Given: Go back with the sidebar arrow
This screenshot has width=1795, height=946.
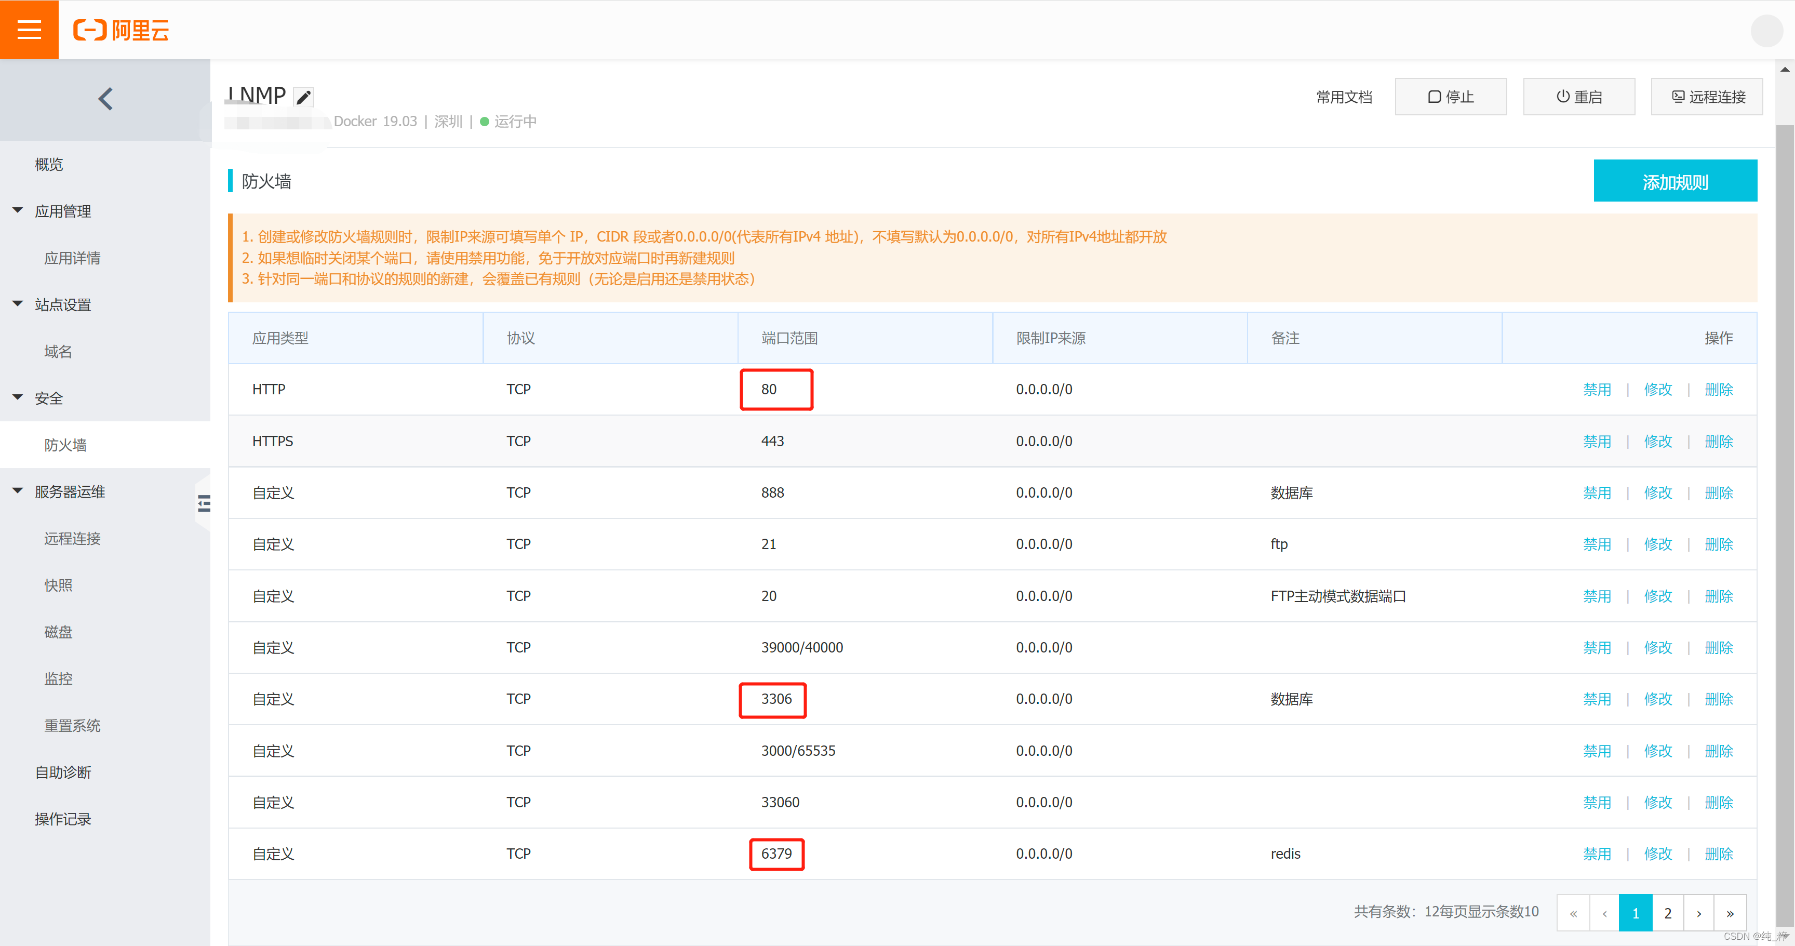Looking at the screenshot, I should coord(105,99).
